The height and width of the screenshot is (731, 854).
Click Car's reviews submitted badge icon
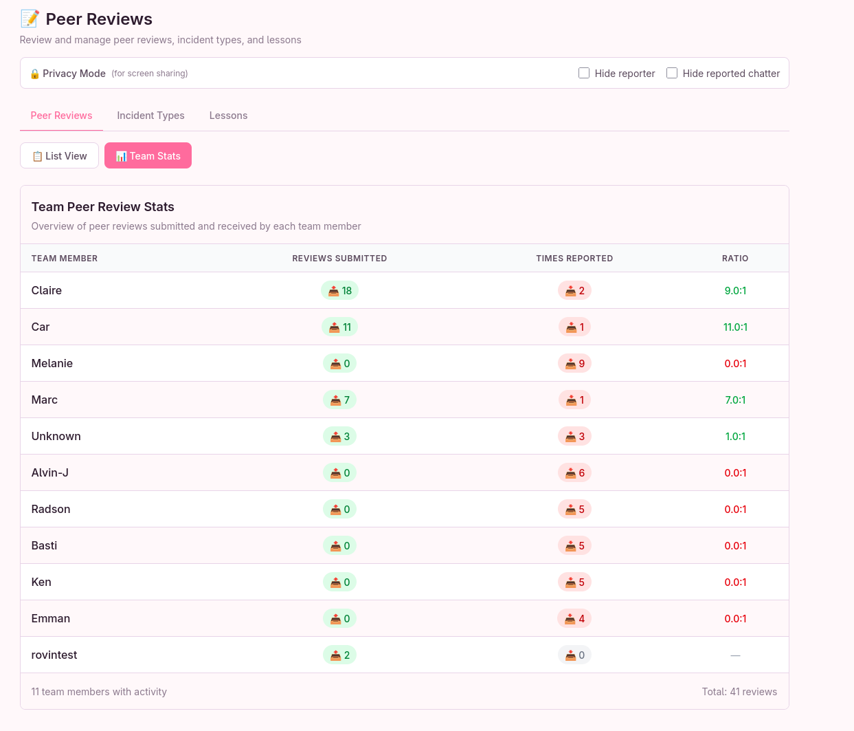click(334, 327)
